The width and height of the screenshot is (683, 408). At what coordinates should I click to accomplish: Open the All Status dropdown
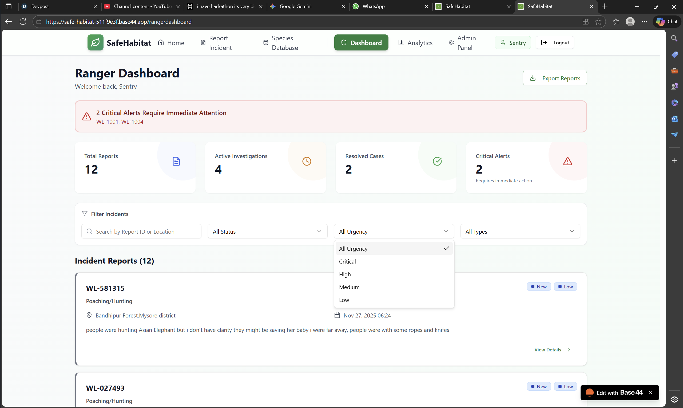click(x=267, y=232)
